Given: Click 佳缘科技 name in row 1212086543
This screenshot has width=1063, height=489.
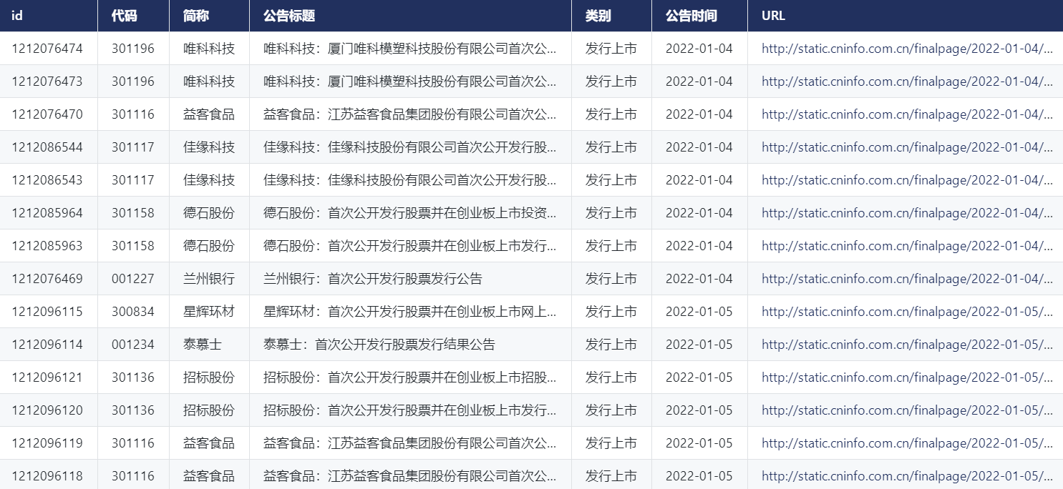Looking at the screenshot, I should (x=209, y=180).
